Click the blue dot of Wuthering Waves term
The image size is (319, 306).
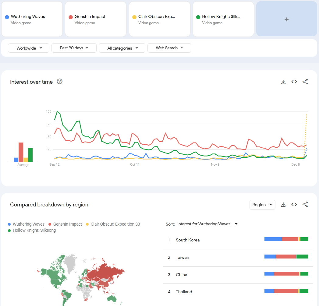(x=7, y=17)
